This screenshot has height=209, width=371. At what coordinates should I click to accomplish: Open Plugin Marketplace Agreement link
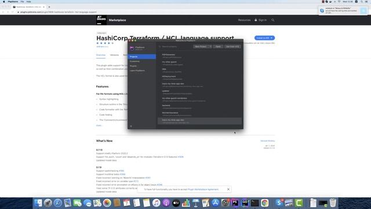point(203,189)
